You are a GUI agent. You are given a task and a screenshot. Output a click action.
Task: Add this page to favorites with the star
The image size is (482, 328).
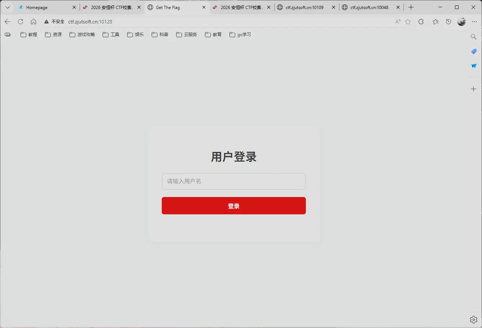click(x=408, y=22)
